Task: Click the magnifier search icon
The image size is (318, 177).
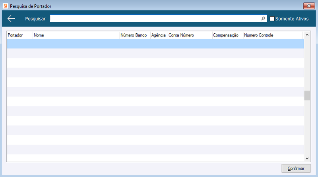Action: coord(263,18)
